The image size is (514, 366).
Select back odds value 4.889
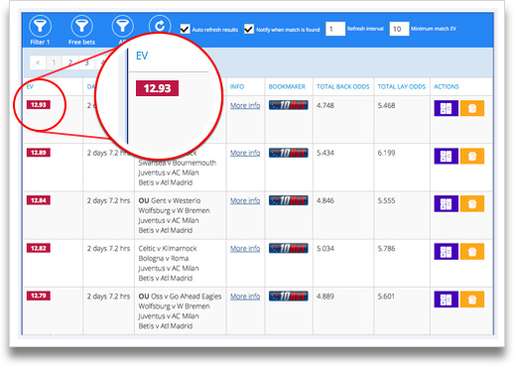point(325,297)
